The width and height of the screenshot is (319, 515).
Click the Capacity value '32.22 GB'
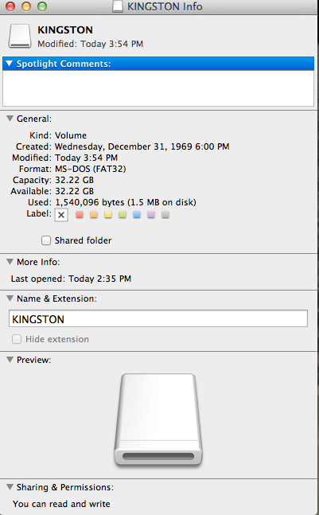74,180
